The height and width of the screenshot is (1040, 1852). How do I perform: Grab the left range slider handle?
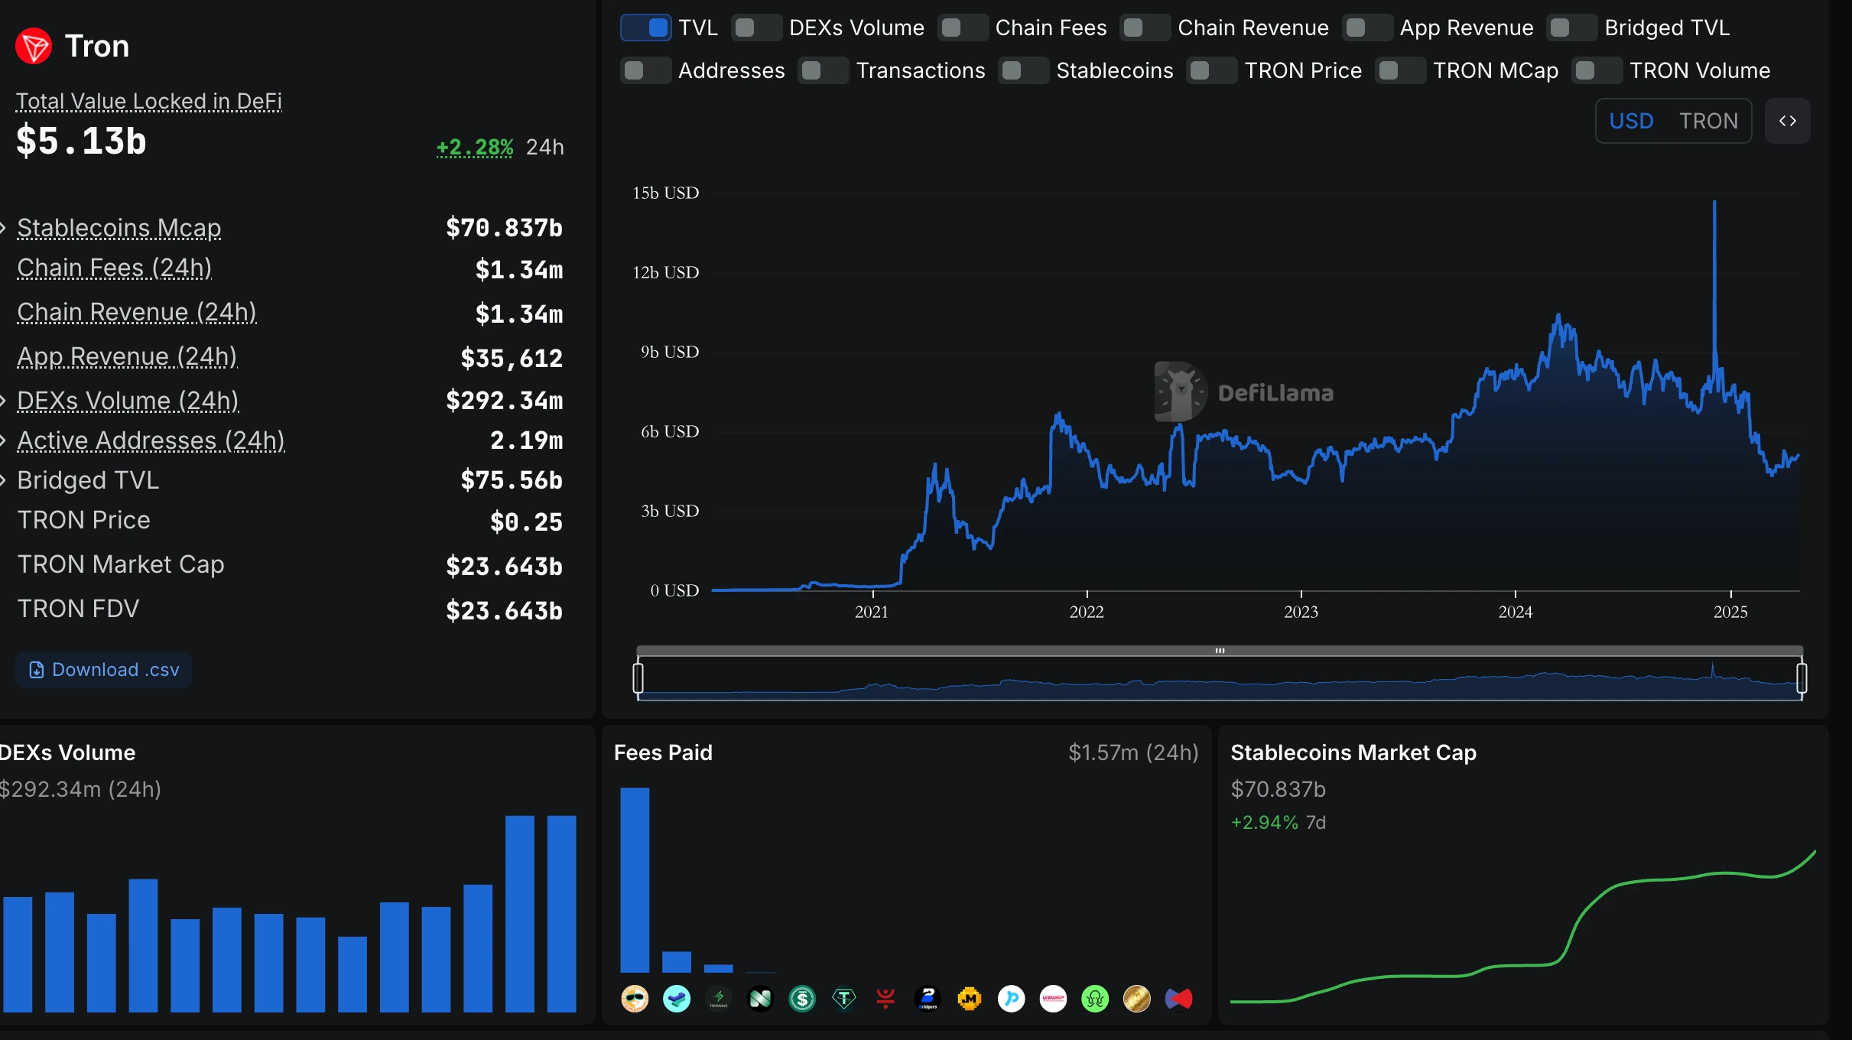click(x=638, y=678)
